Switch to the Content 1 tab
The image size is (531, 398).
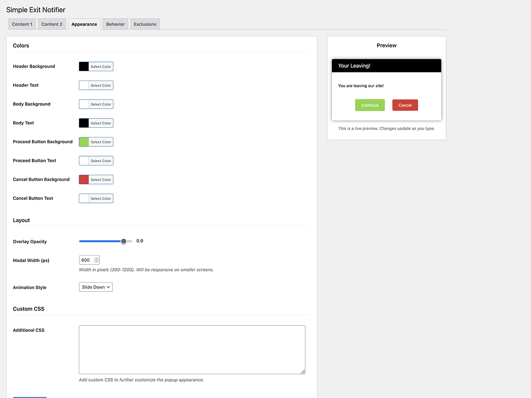coord(22,24)
